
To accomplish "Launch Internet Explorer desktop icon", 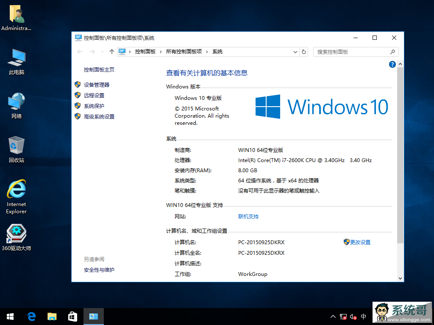I will (x=17, y=197).
